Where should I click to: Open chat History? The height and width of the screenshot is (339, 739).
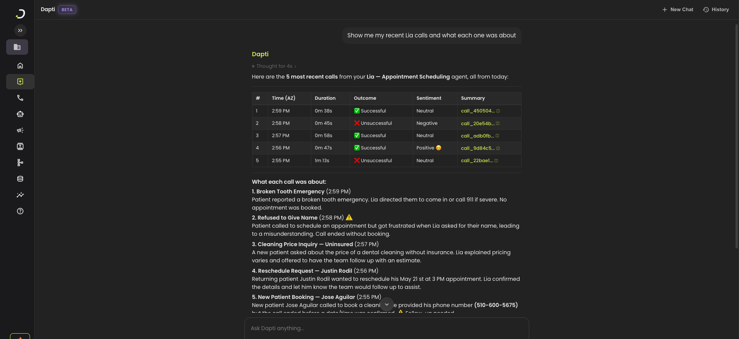[716, 9]
